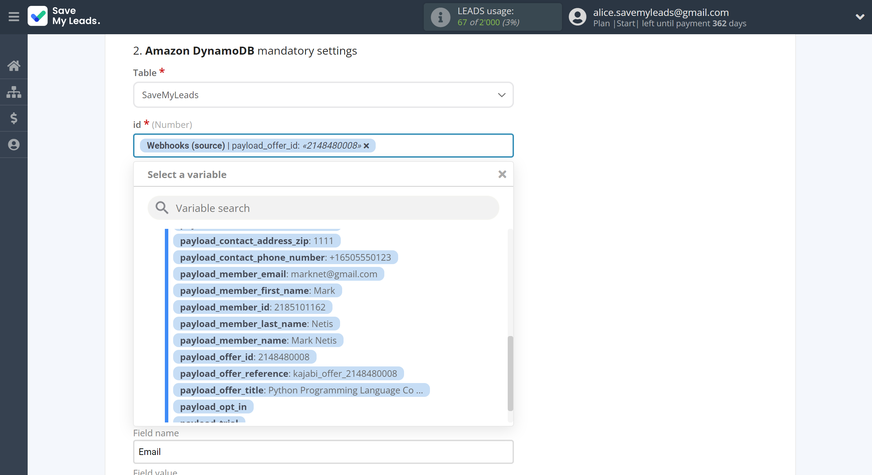Select variable payload_member_id
Screen dimensions: 872x475
(253, 307)
